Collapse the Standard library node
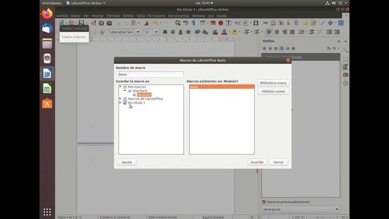The height and width of the screenshot is (219, 389). (125, 91)
